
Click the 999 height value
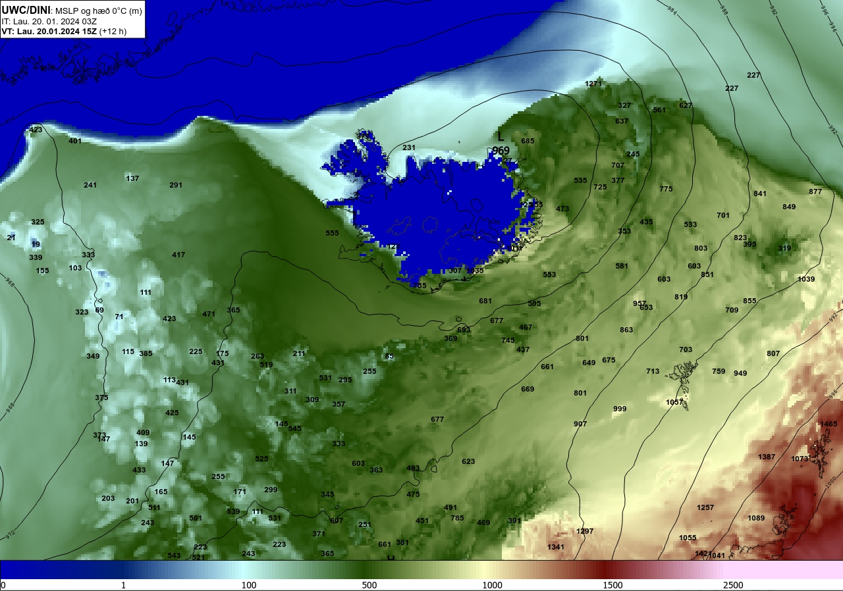pyautogui.click(x=620, y=409)
